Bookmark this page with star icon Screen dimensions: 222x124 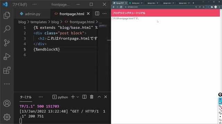click(x=204, y=7)
